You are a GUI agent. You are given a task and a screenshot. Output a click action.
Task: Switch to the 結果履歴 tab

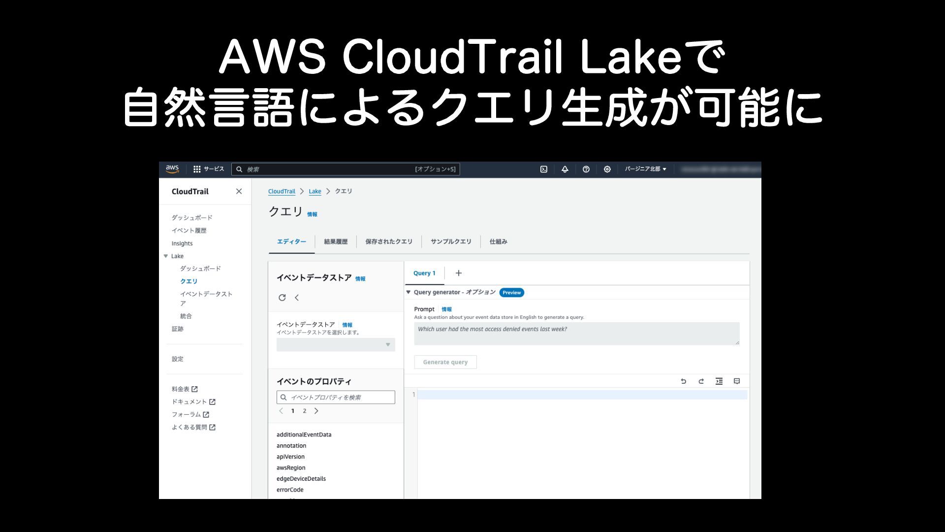tap(335, 241)
